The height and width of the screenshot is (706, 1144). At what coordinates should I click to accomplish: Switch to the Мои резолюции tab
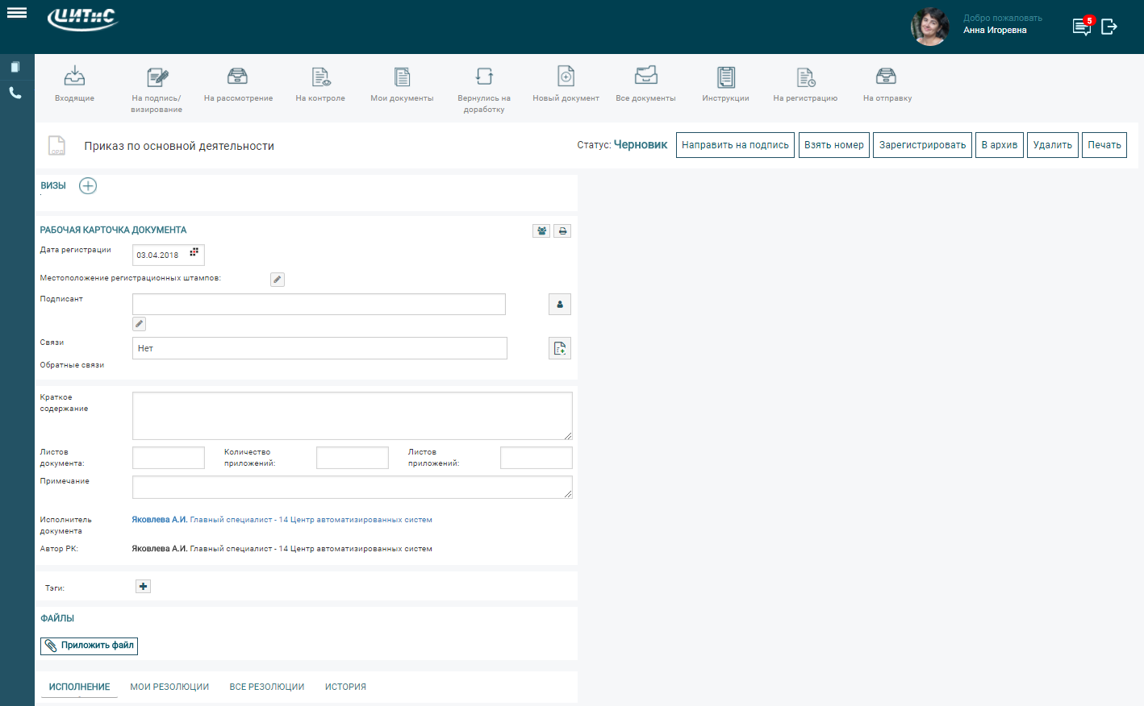point(169,687)
